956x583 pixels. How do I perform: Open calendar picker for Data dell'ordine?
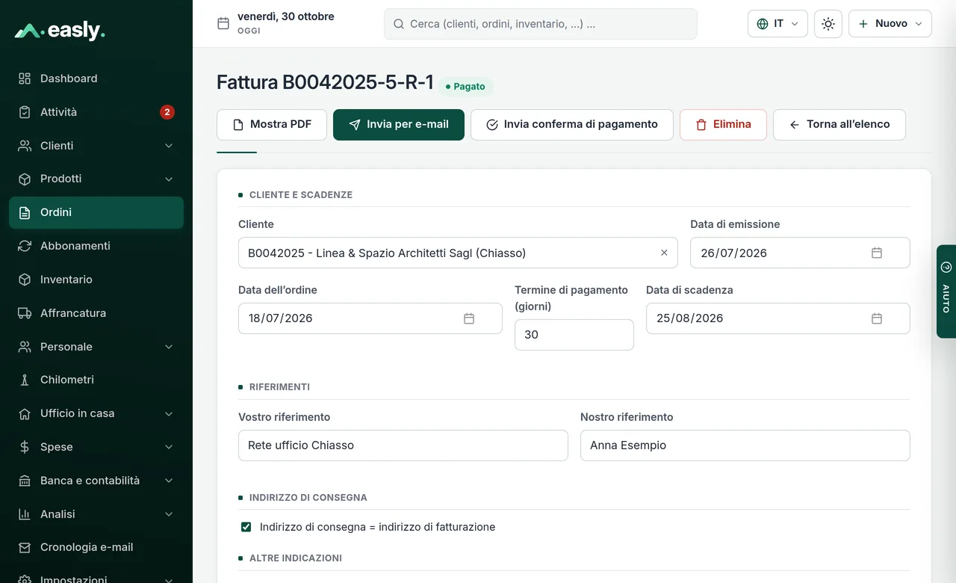(469, 318)
